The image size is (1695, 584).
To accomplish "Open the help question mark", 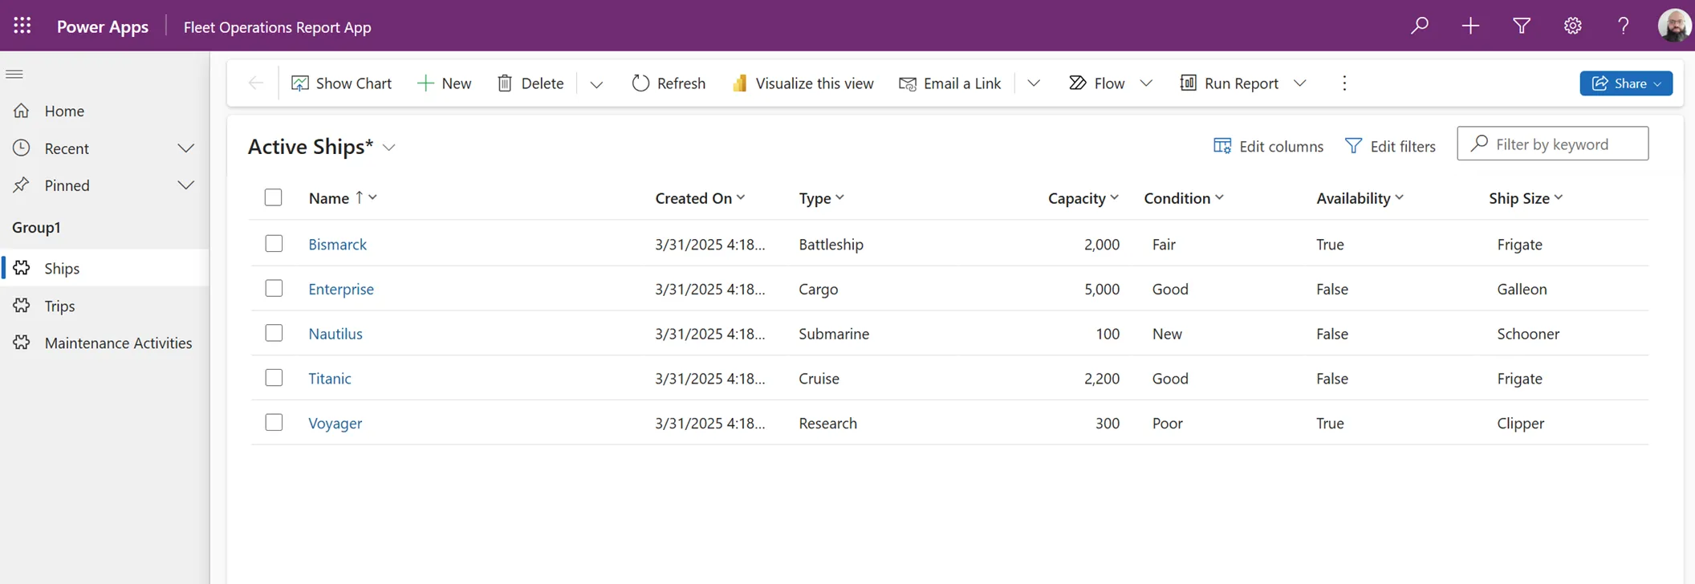I will [1624, 26].
